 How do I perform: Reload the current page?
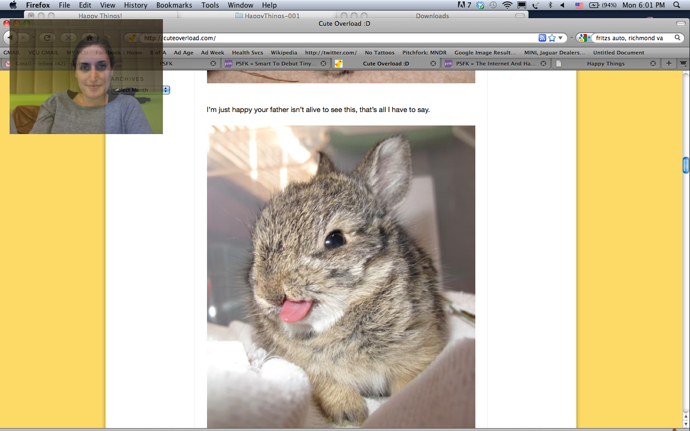pos(47,38)
